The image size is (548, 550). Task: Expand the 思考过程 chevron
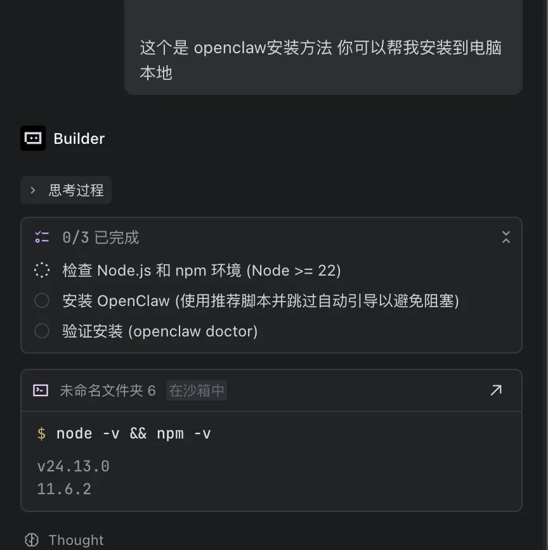tap(33, 191)
